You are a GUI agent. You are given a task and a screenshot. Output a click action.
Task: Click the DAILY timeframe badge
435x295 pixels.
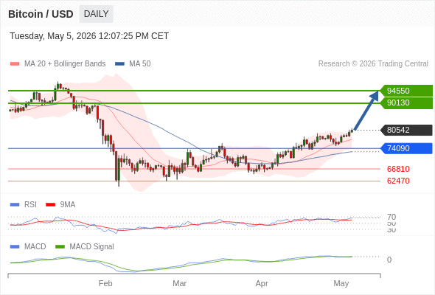97,14
